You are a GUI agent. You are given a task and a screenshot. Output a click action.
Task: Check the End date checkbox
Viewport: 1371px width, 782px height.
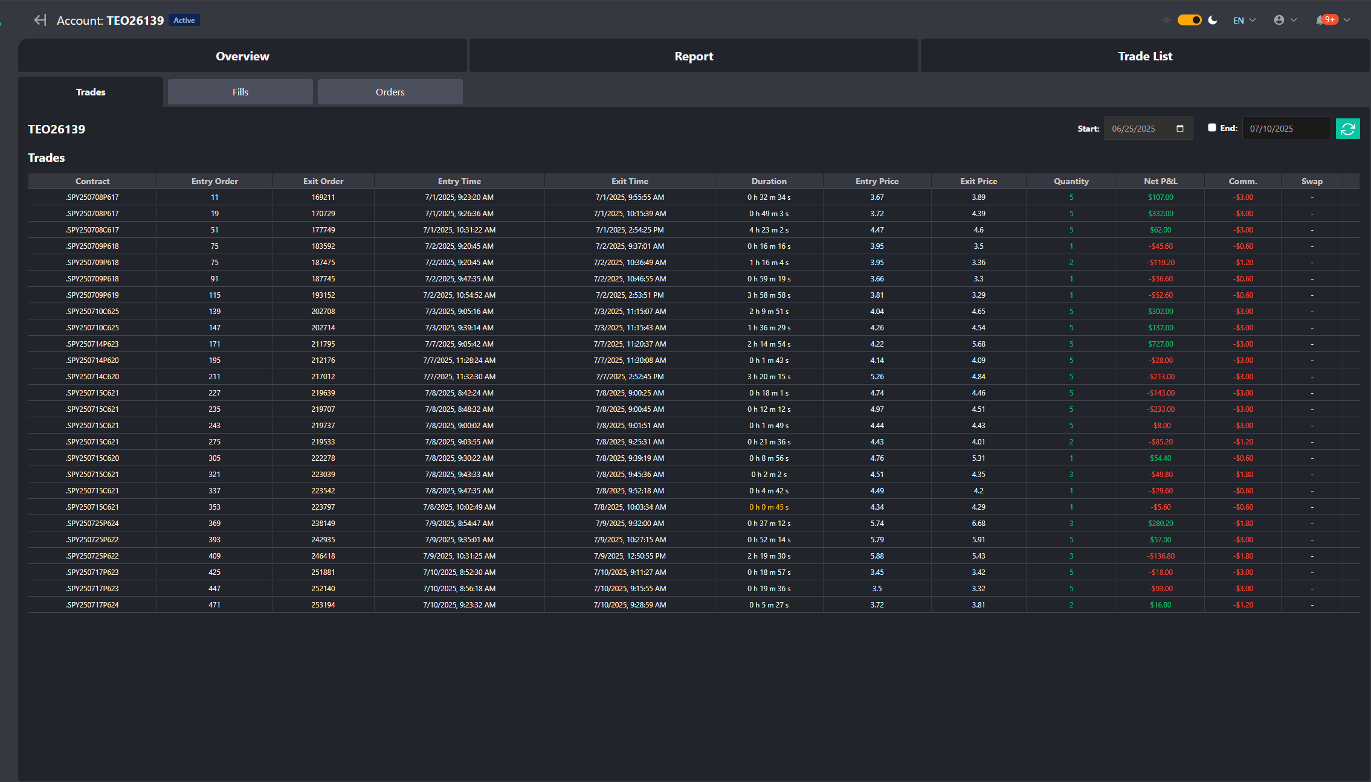coord(1211,127)
